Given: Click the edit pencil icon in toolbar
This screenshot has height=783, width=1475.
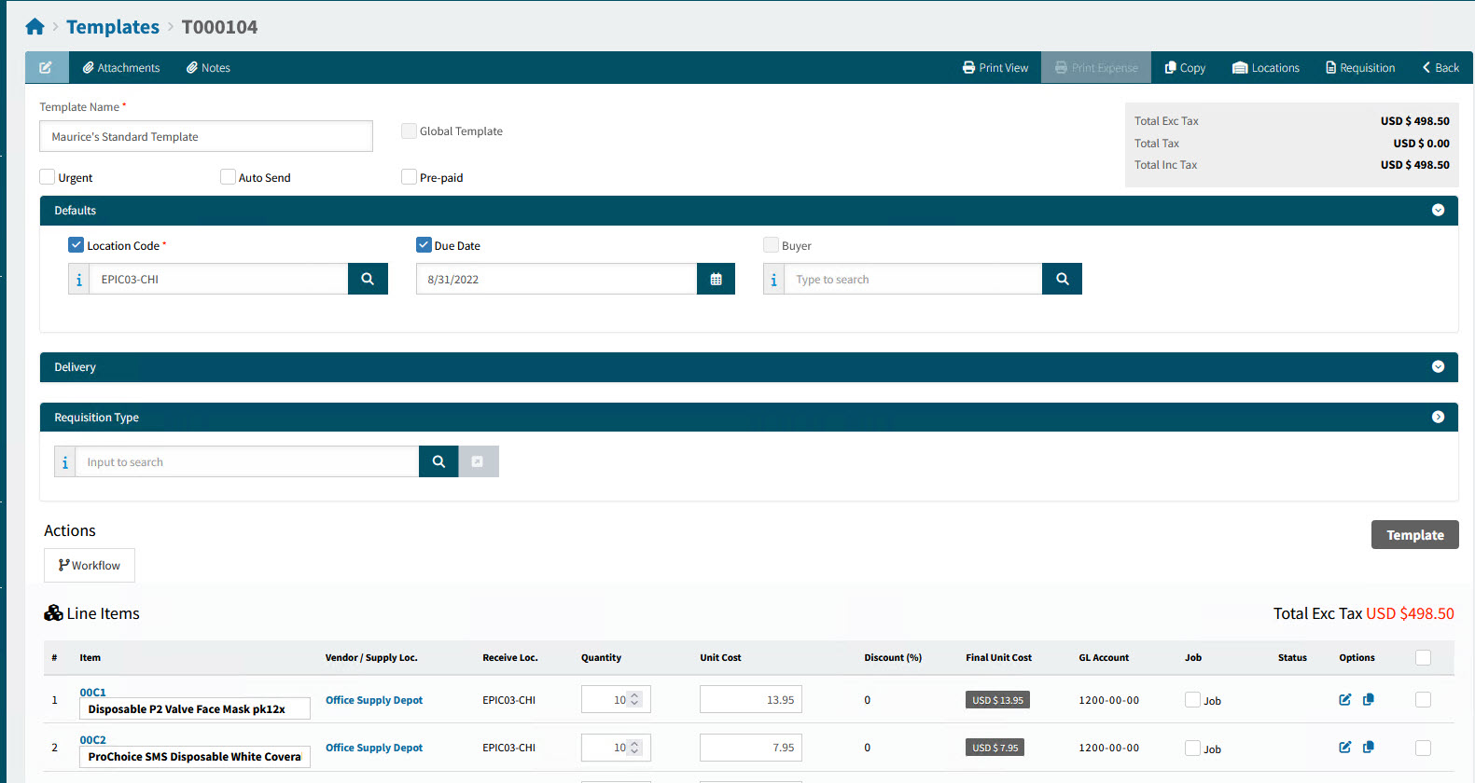Looking at the screenshot, I should tap(46, 68).
